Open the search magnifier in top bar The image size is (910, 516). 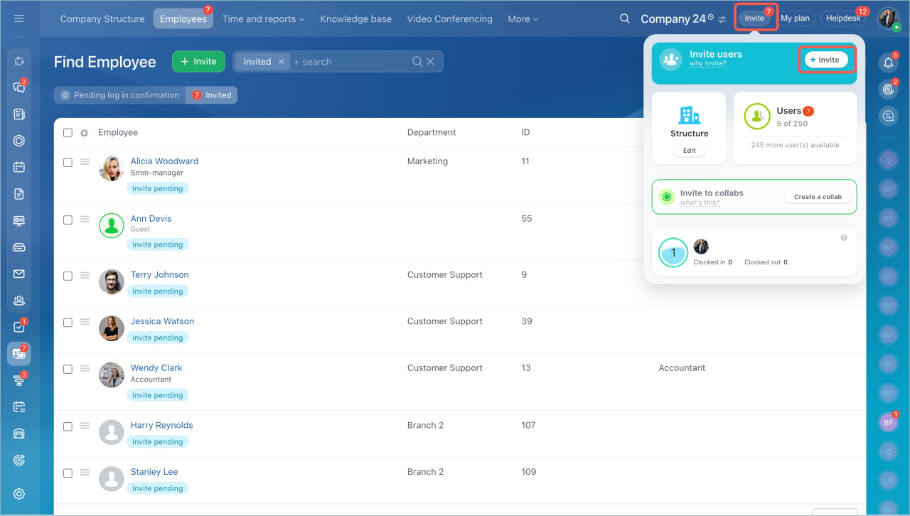click(x=625, y=18)
